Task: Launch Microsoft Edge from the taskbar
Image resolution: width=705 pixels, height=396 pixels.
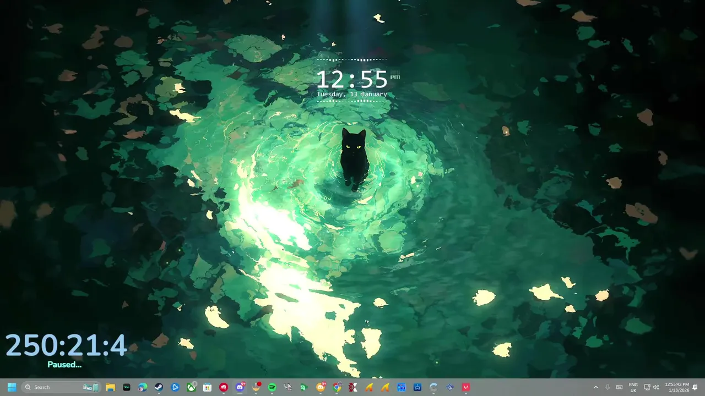Action: tap(143, 387)
